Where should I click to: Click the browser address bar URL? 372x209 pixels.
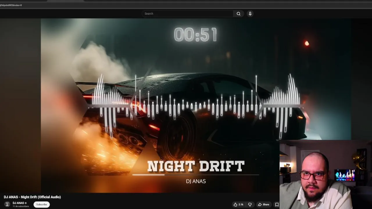coord(11,5)
